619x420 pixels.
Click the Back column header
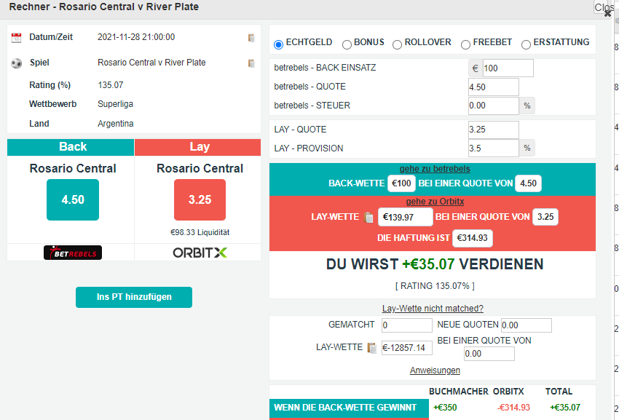[x=71, y=147]
